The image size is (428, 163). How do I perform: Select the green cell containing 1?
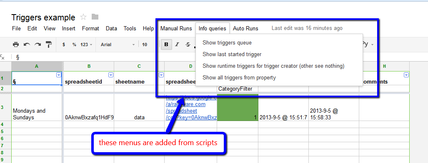[238, 108]
